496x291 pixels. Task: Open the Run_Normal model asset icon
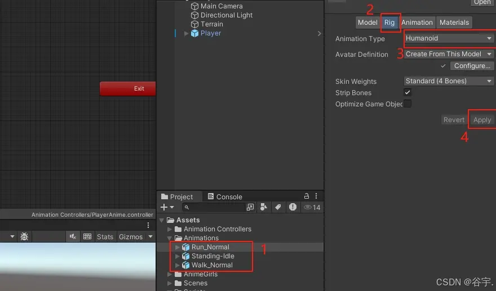coord(185,247)
